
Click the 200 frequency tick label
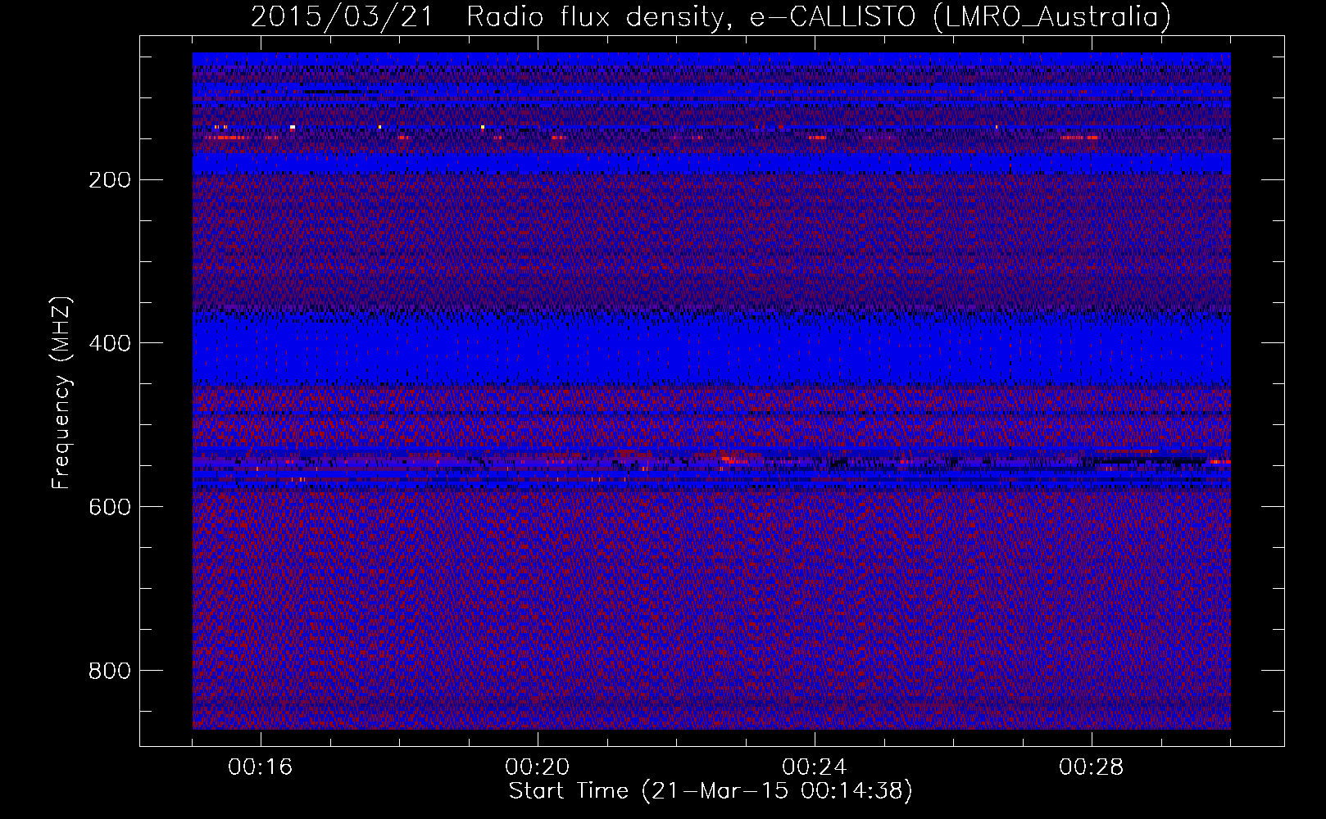(x=109, y=180)
